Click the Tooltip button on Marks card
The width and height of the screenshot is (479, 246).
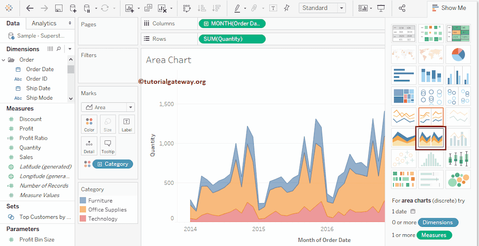pos(108,146)
